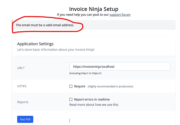Click the Application Settings heading
This screenshot has height=125, width=180.
pos(35,44)
